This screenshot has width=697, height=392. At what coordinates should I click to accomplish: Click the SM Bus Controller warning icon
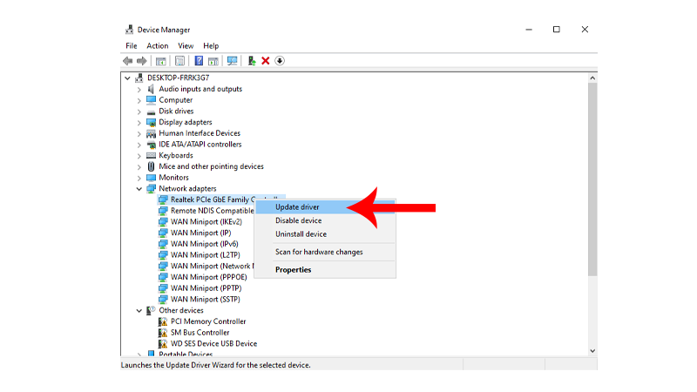(163, 333)
